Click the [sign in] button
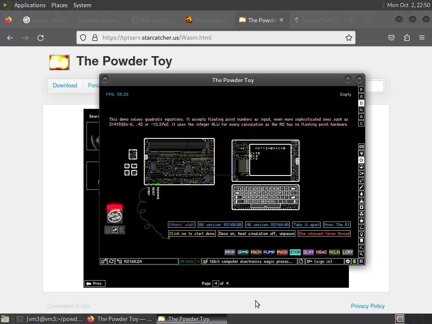This screenshot has height=324, width=432. coord(324,262)
